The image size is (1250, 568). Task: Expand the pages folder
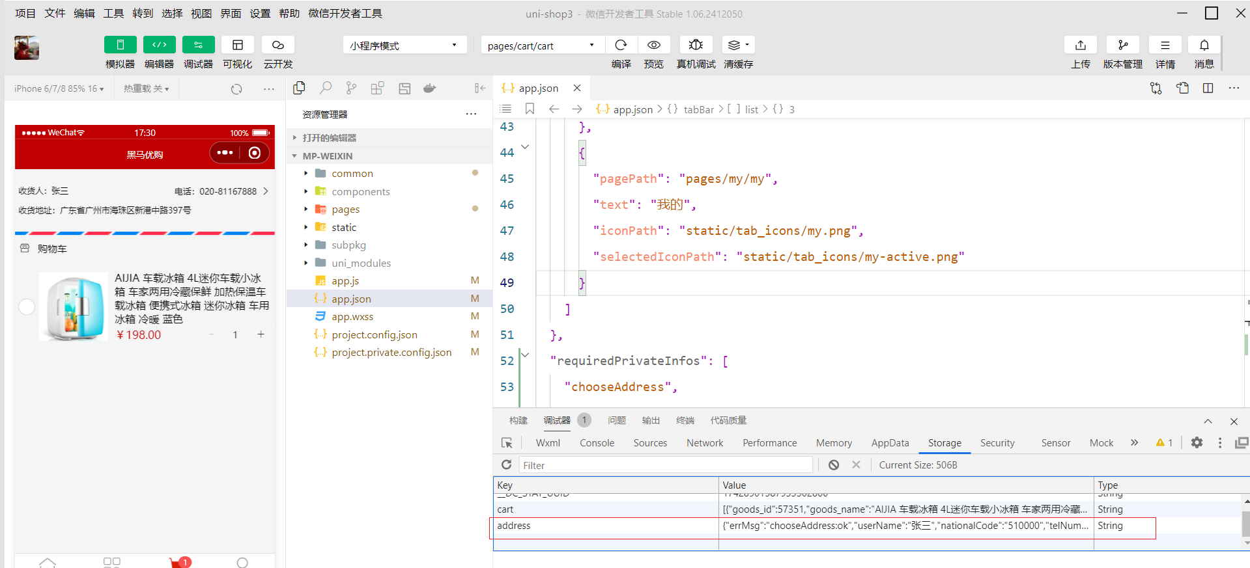point(389,209)
